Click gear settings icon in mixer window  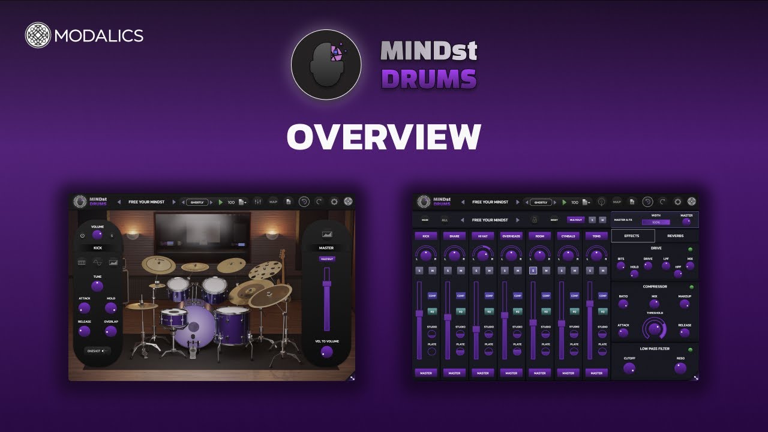(x=677, y=202)
